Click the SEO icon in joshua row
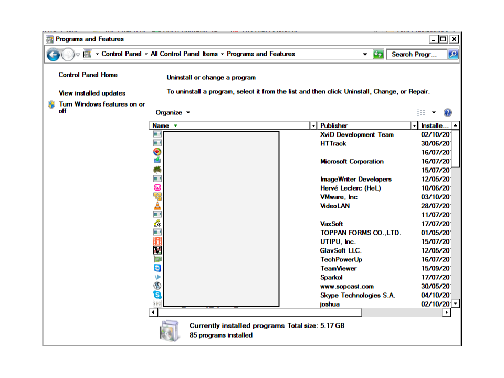 tap(157, 303)
